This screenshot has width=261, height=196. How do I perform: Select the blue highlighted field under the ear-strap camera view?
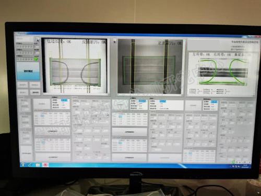[x=214, y=101]
